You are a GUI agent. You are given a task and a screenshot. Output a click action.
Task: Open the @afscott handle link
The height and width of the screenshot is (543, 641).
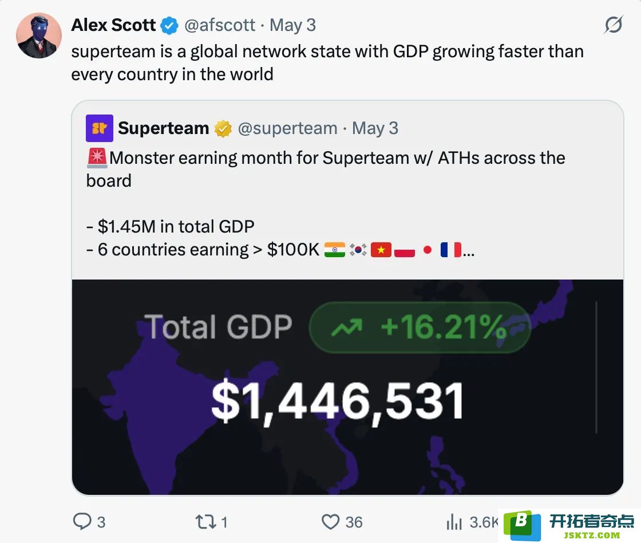(x=220, y=25)
